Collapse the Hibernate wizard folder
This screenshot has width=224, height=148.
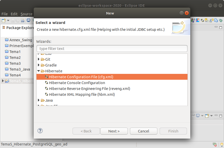pos(39,71)
